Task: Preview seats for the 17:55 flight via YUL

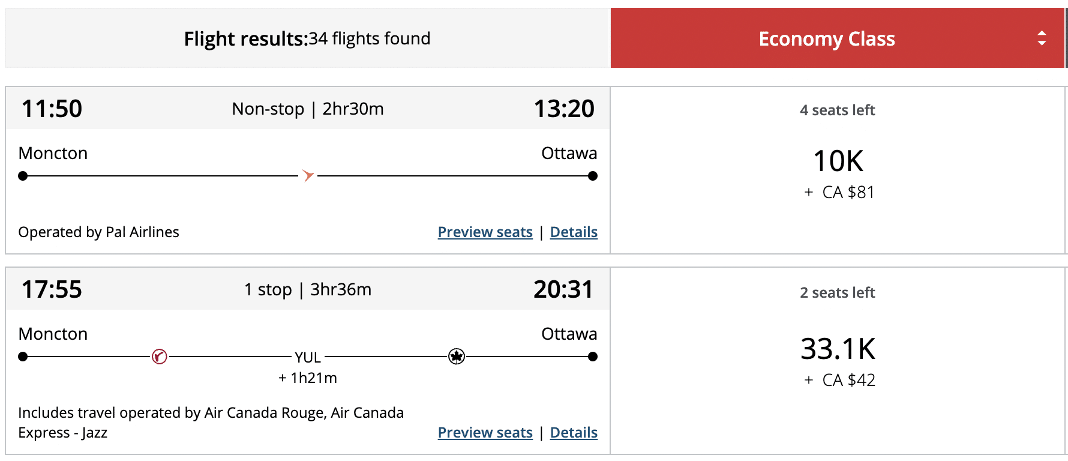Action: pyautogui.click(x=485, y=433)
